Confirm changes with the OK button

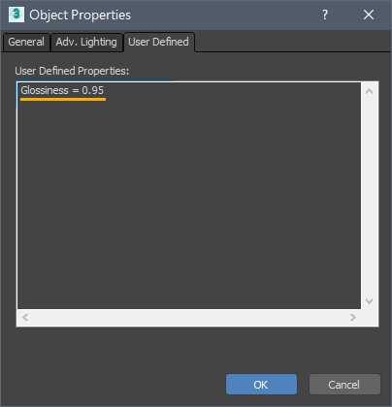(x=261, y=385)
